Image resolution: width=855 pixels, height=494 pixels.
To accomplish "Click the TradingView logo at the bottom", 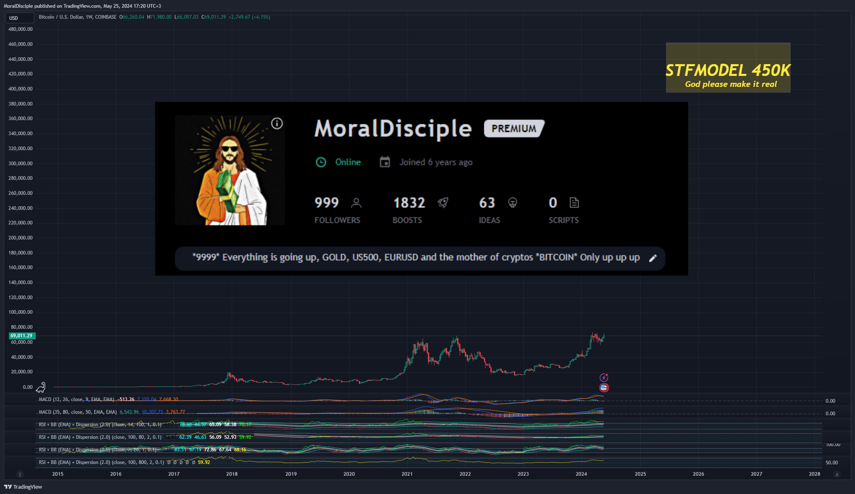I will [x=23, y=487].
